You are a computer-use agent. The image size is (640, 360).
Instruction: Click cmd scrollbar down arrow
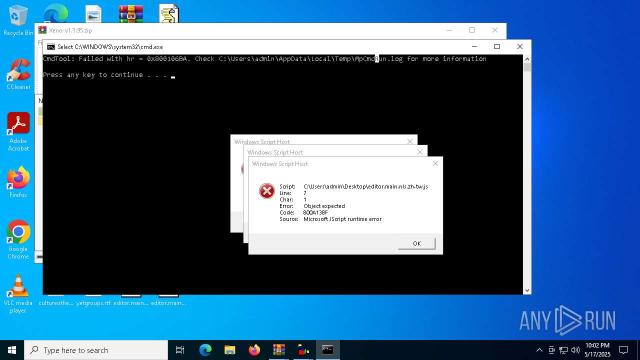(x=527, y=290)
